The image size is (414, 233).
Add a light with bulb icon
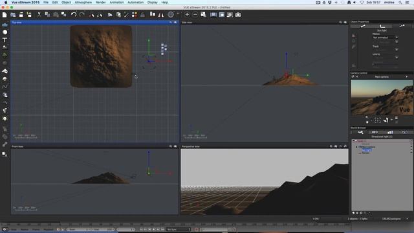click(5, 119)
